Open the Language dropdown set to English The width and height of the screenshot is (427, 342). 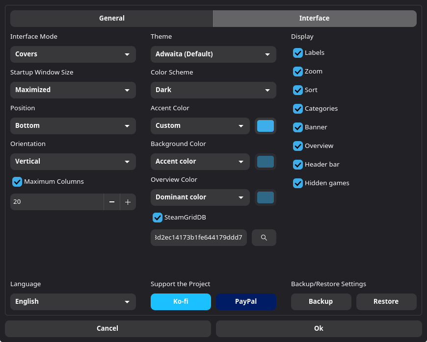click(x=73, y=302)
